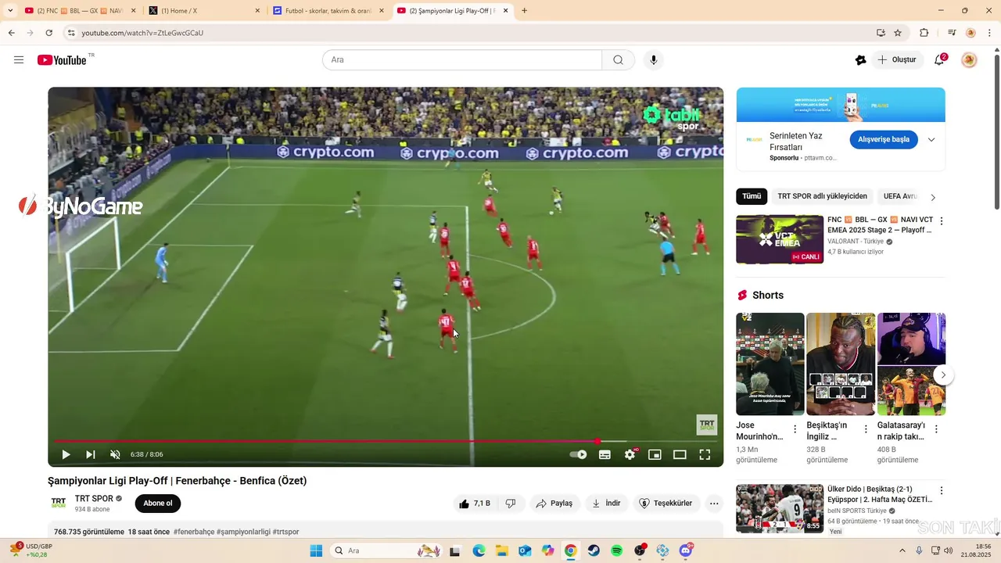
Task: Show hidden system tray icons
Action: (902, 550)
